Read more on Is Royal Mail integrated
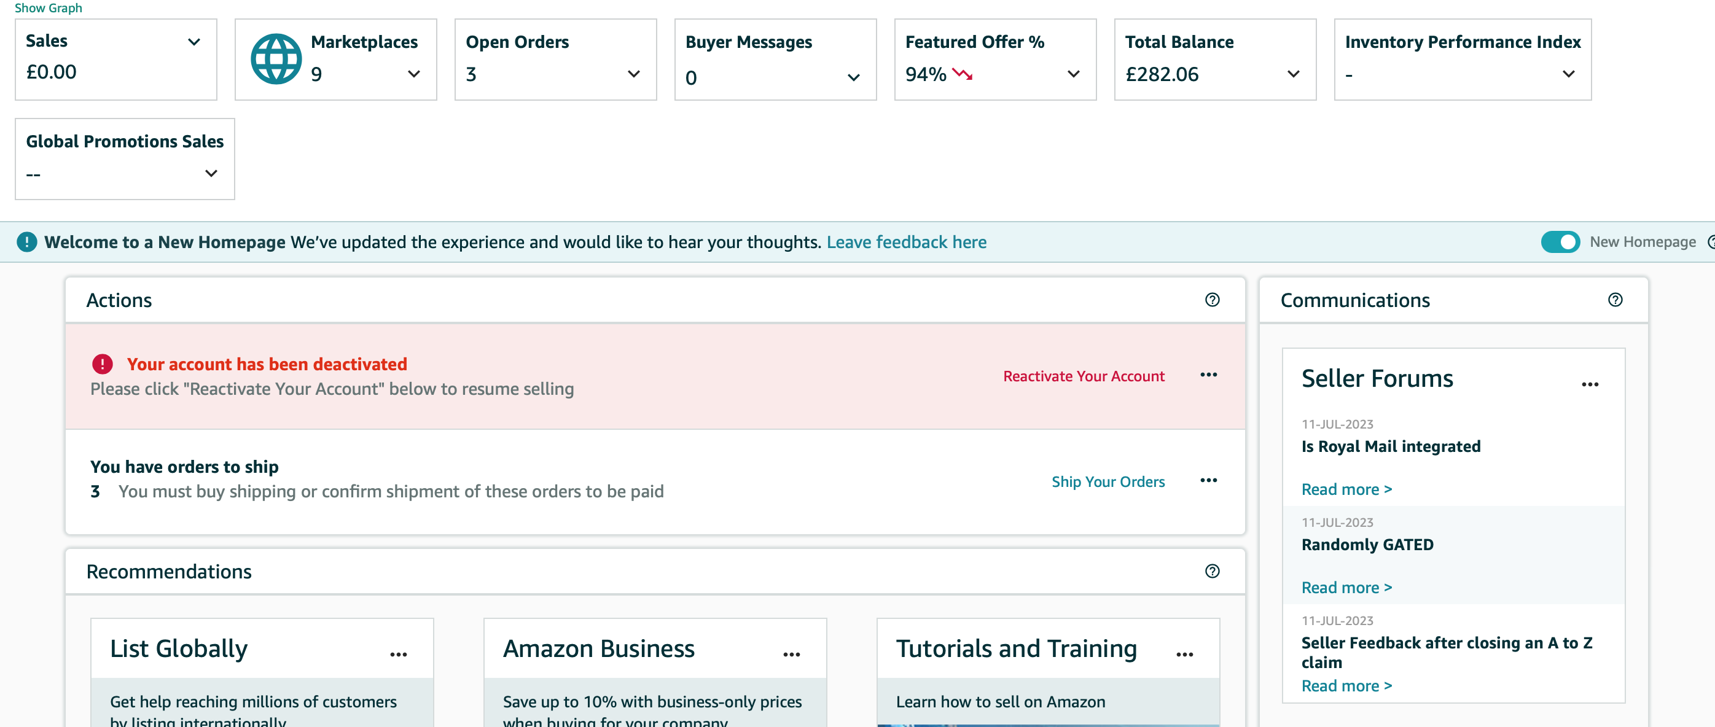1715x727 pixels. pyautogui.click(x=1346, y=489)
